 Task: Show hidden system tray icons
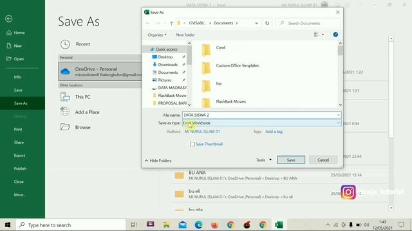tap(328, 225)
